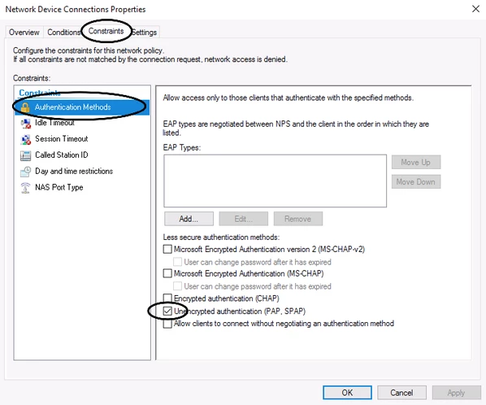Open the Settings tab

coord(144,33)
